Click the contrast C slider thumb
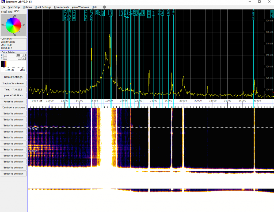The image size is (274, 212). pyautogui.click(x=20, y=59)
